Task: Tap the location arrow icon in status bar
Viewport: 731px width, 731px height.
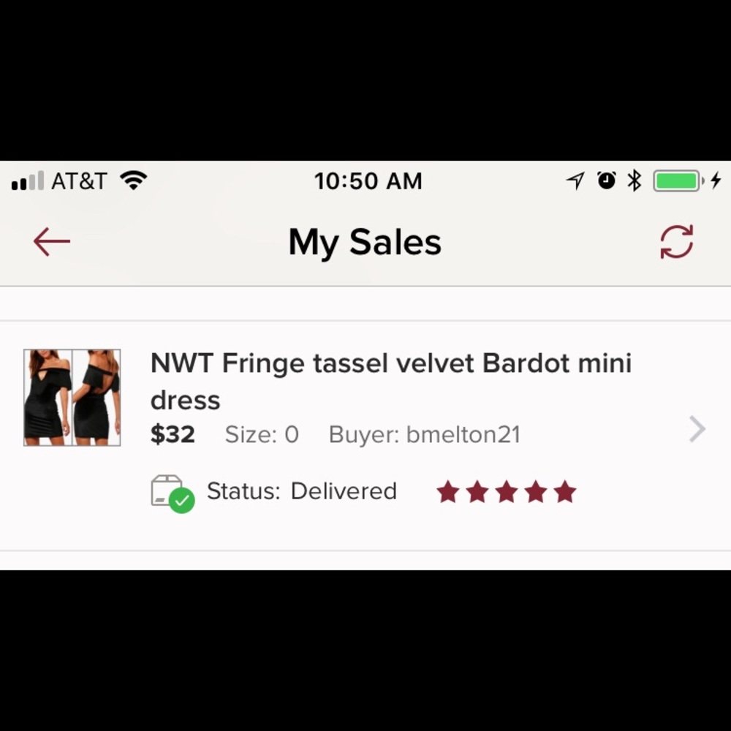Action: 577,180
